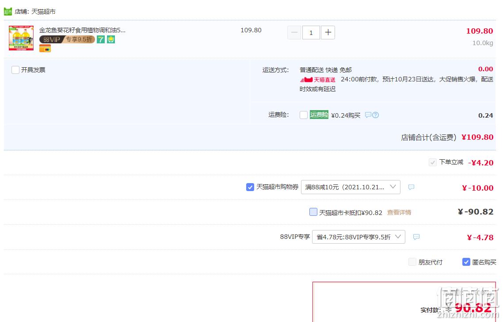Click the green 运费险 label badge

[319, 115]
